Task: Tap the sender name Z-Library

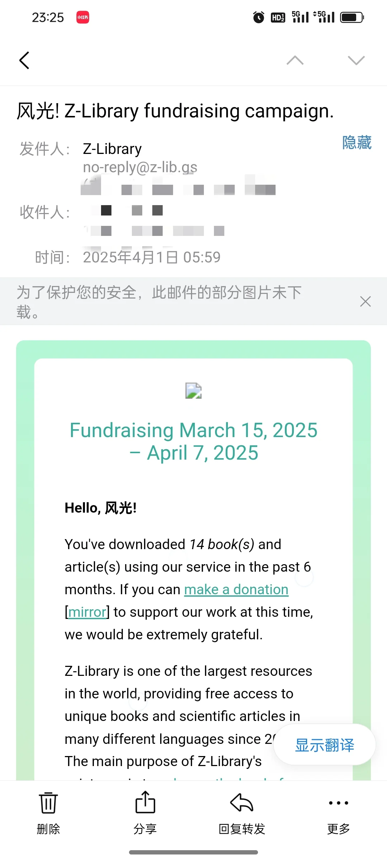Action: coord(112,149)
